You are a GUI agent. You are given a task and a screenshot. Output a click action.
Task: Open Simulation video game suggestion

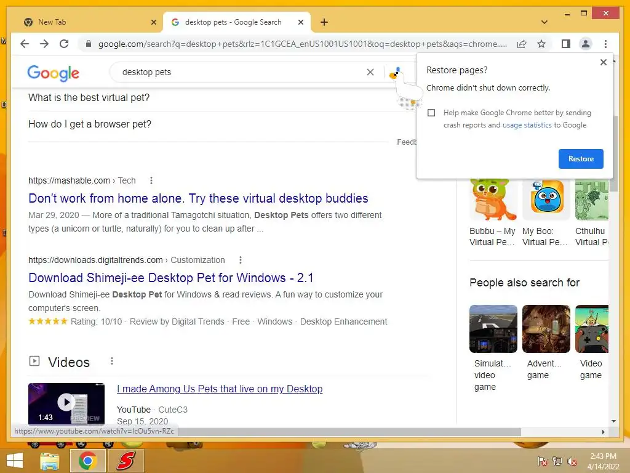coord(493,349)
